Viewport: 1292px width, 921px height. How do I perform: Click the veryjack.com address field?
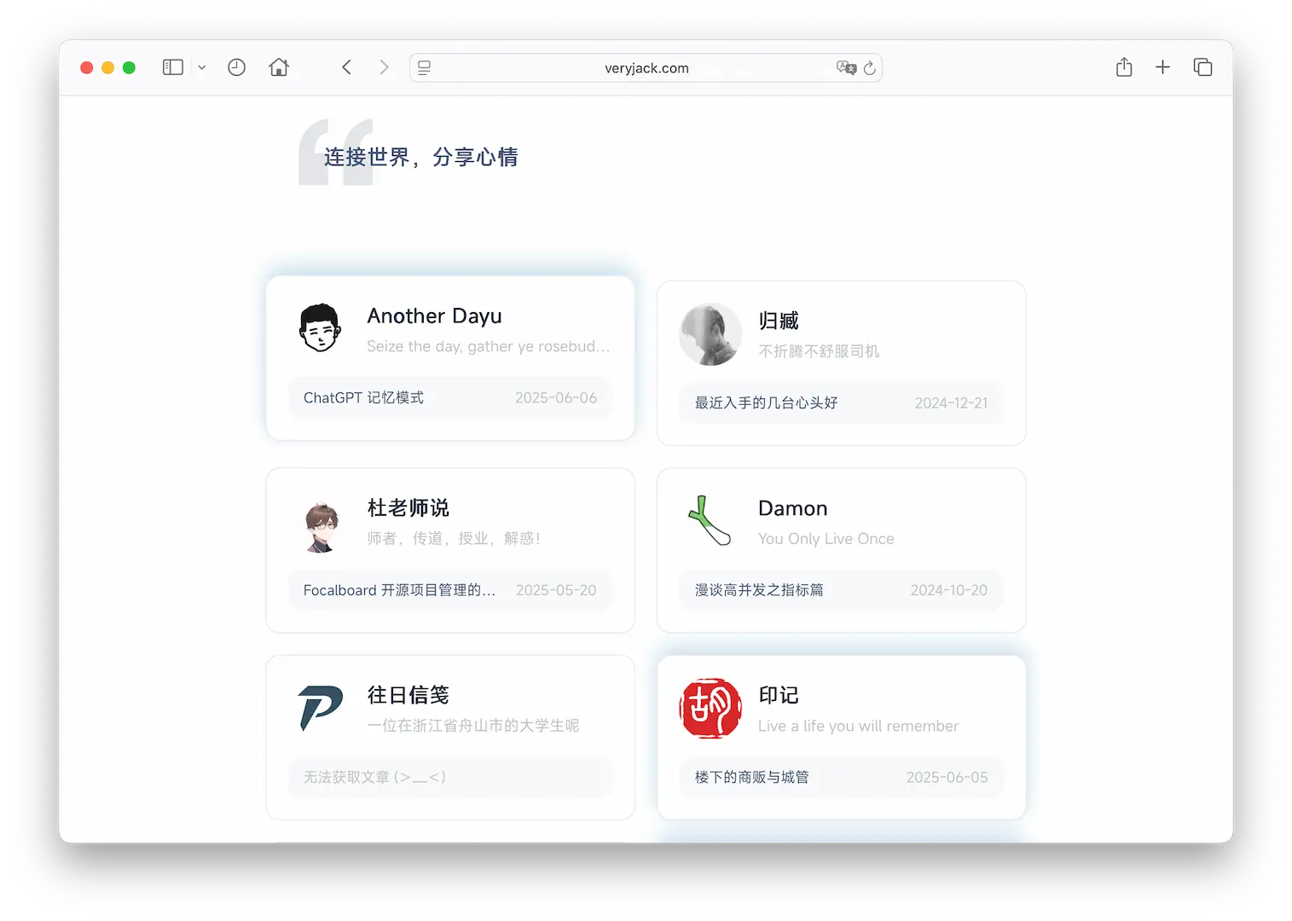coord(646,67)
